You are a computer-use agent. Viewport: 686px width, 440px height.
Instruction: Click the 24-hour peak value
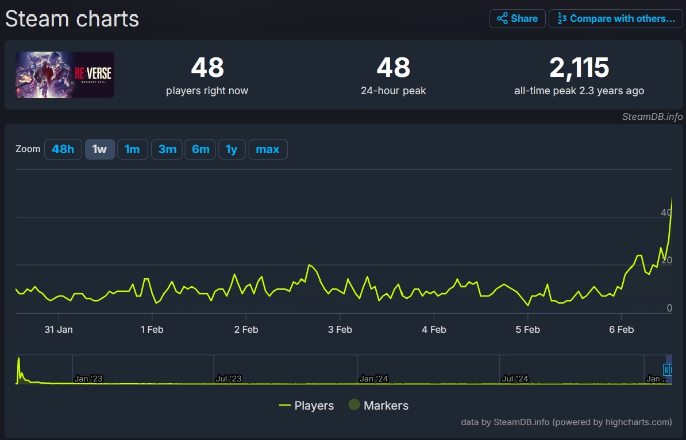(394, 67)
